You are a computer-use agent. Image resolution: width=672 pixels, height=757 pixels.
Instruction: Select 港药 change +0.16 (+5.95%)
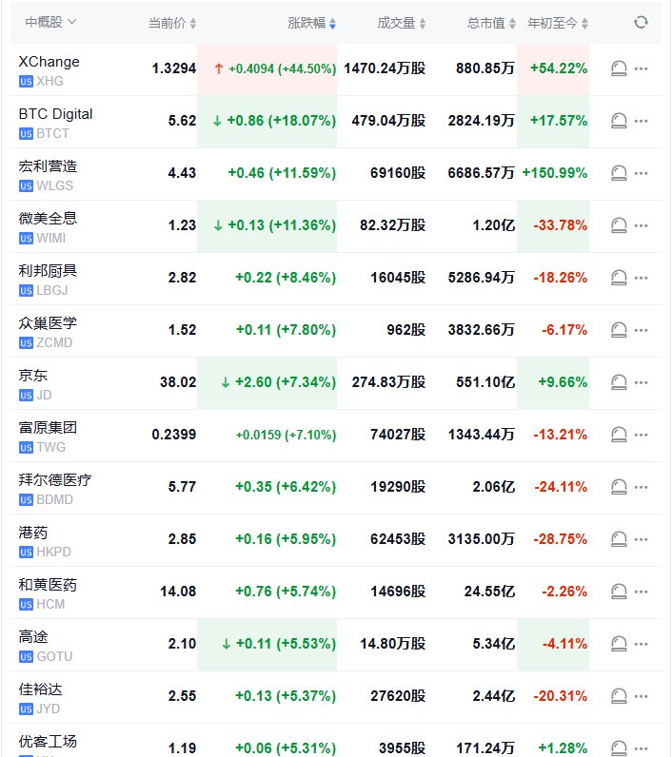(286, 539)
